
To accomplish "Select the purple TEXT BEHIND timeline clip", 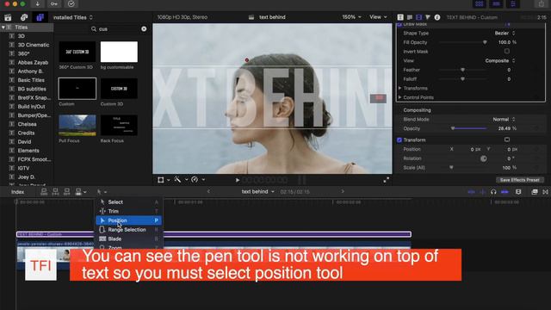I will [214, 234].
